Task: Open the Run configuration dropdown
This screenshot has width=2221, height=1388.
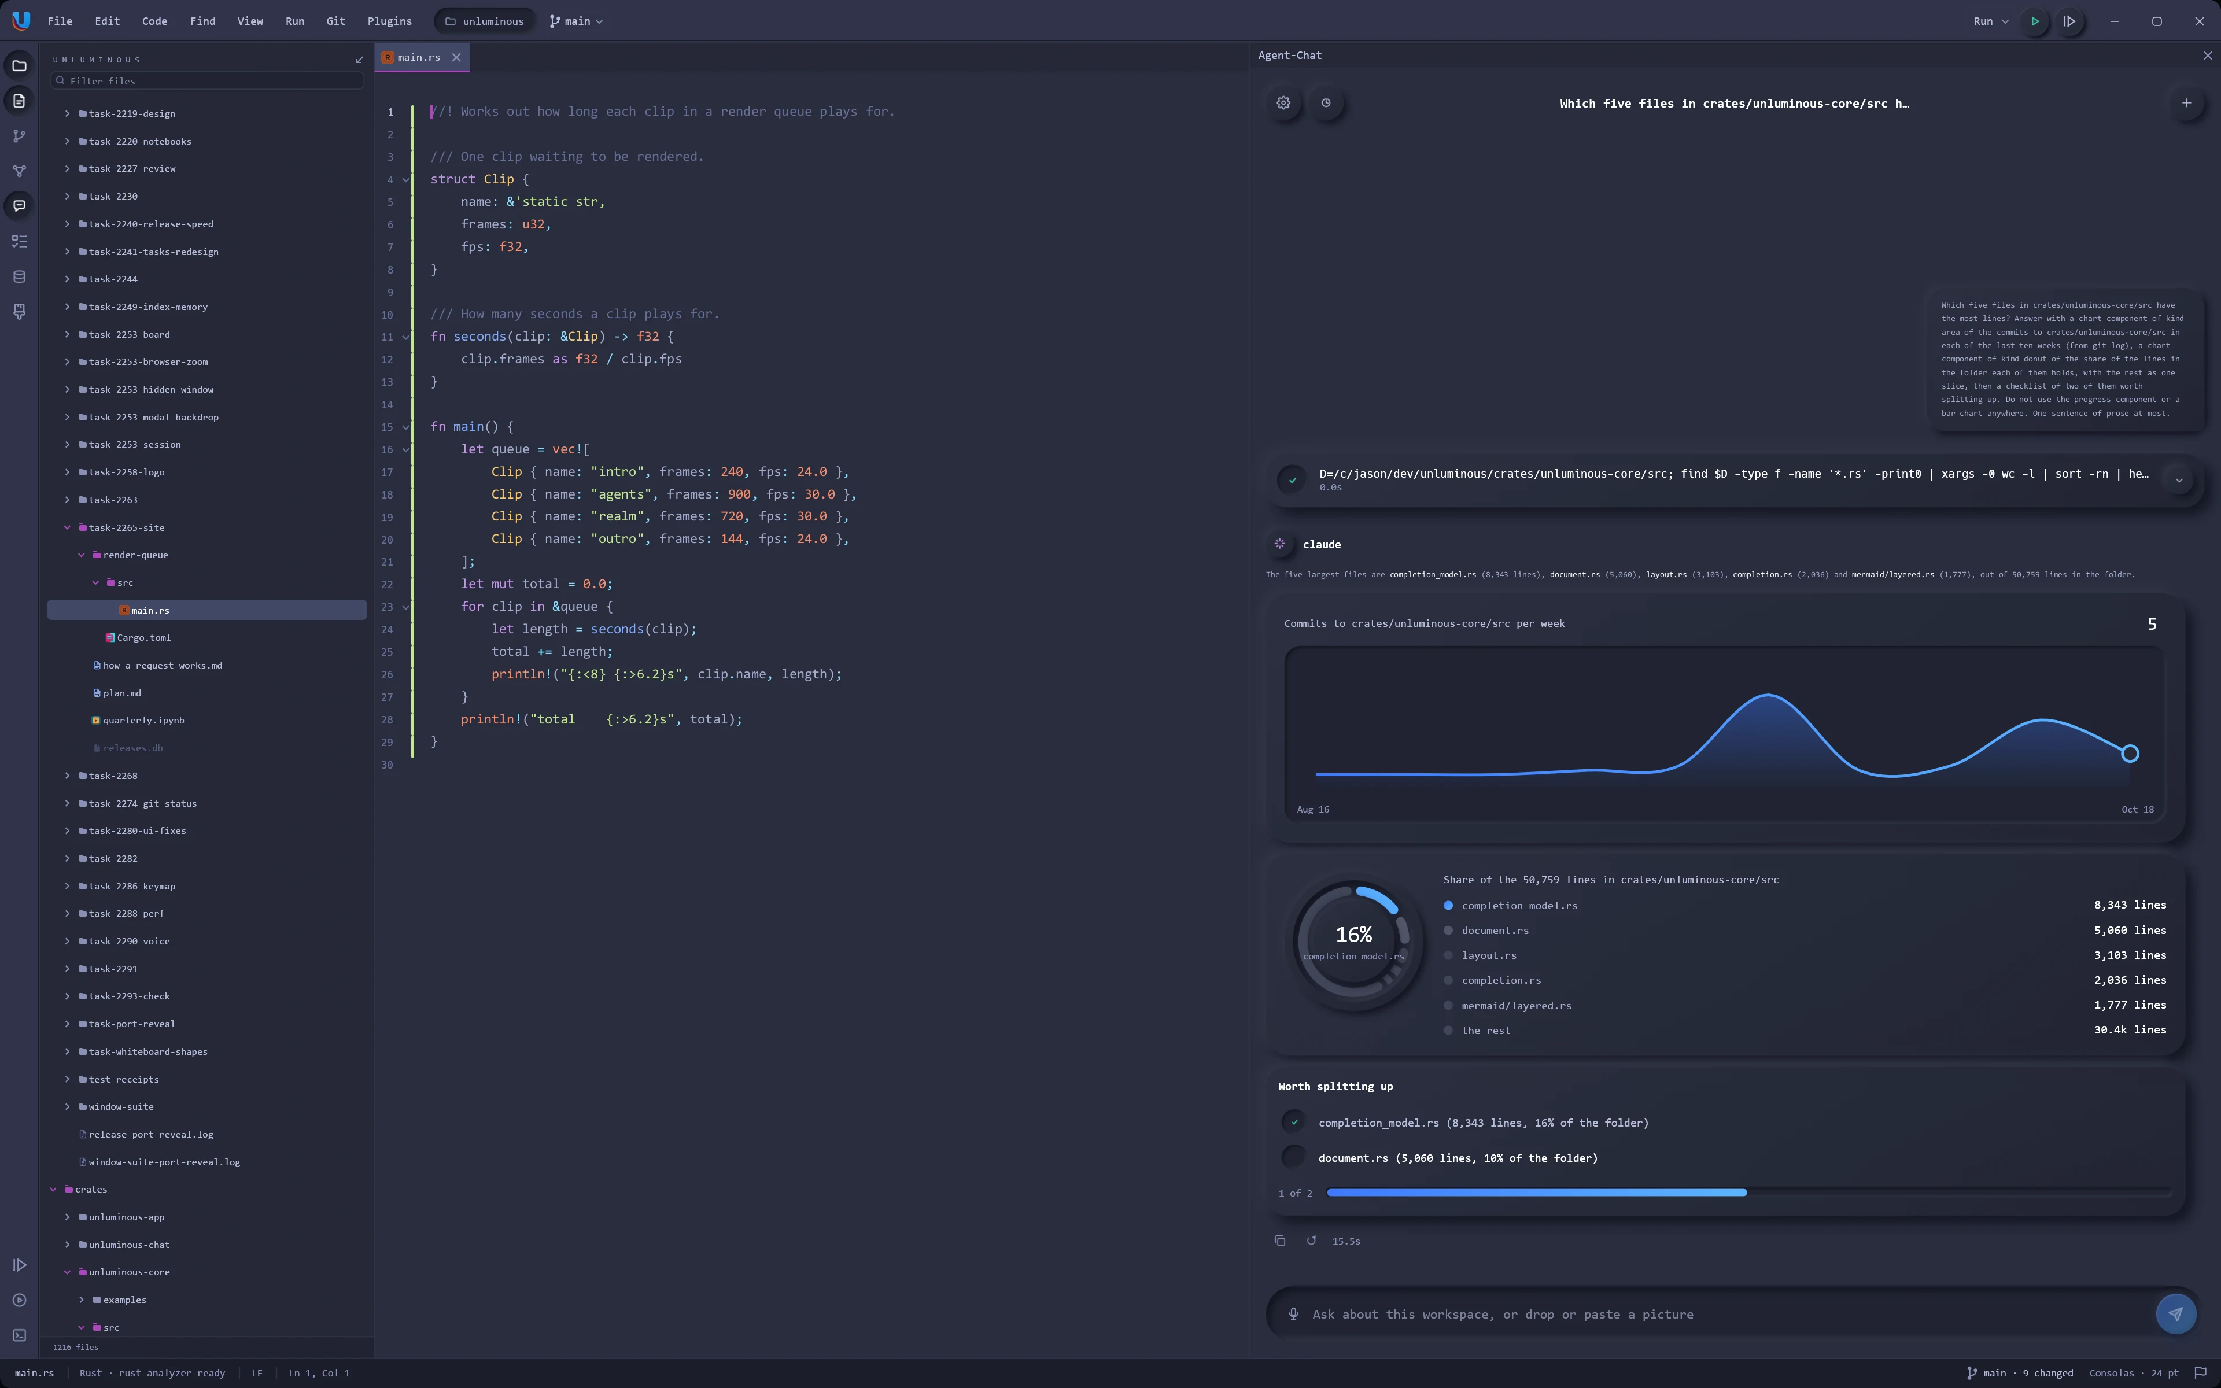Action: click(1991, 21)
